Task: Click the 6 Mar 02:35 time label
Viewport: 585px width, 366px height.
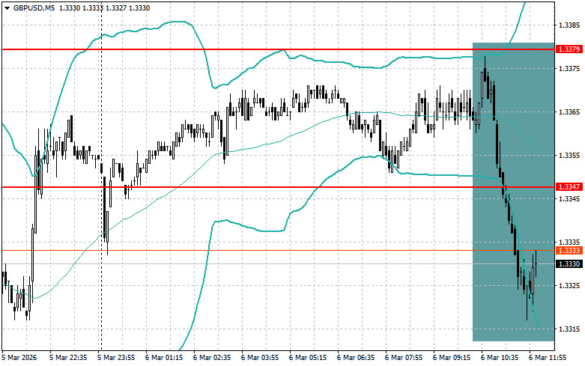Action: (212, 358)
